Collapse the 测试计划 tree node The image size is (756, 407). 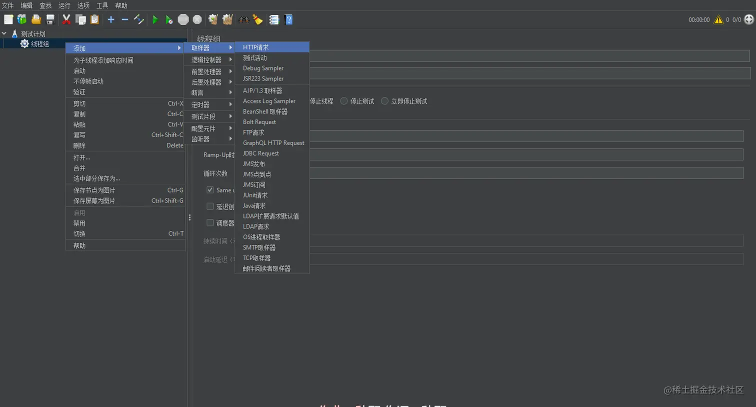click(x=4, y=33)
